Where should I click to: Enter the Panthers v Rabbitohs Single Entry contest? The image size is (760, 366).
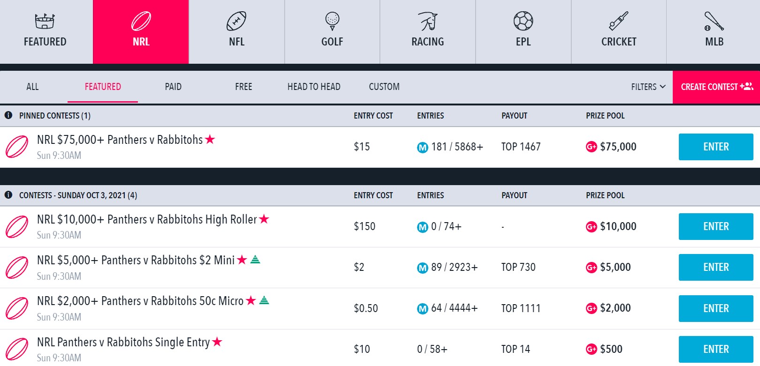click(x=716, y=349)
